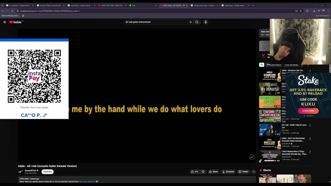Open the tab search dropdown arrow
Viewport: 331px width, 186px height.
click(x=3, y=5)
